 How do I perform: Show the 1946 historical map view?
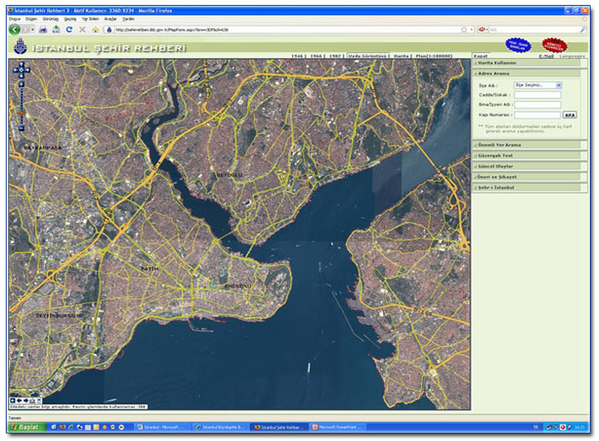tap(297, 56)
